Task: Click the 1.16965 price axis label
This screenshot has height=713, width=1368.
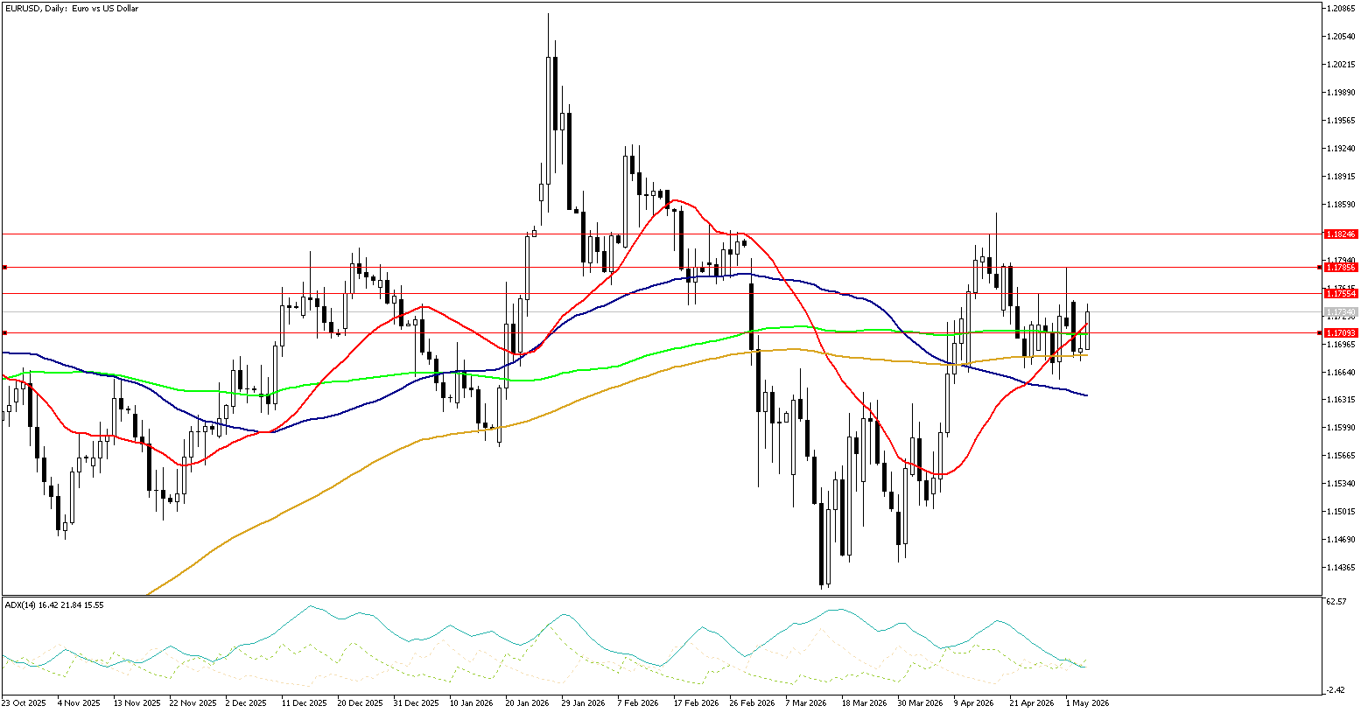Action: click(x=1341, y=344)
